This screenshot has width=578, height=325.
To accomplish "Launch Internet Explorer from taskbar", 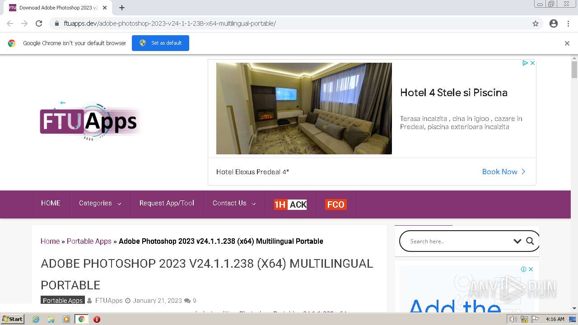I will (x=36, y=319).
